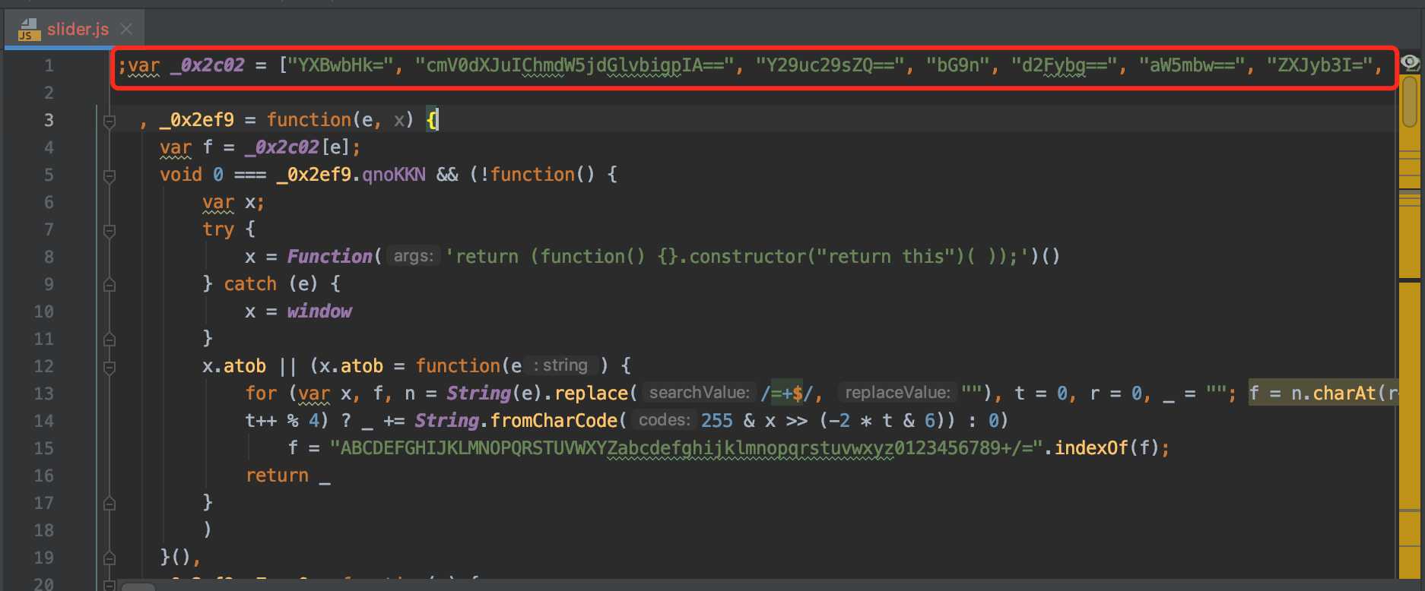Place cursor on _0x2ef9 on line 3
The image size is (1425, 591).
[x=197, y=120]
